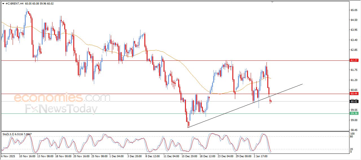This screenshot has width=361, height=160.
Task: Click the FxNewsToday watermark logo
Action: point(61,109)
